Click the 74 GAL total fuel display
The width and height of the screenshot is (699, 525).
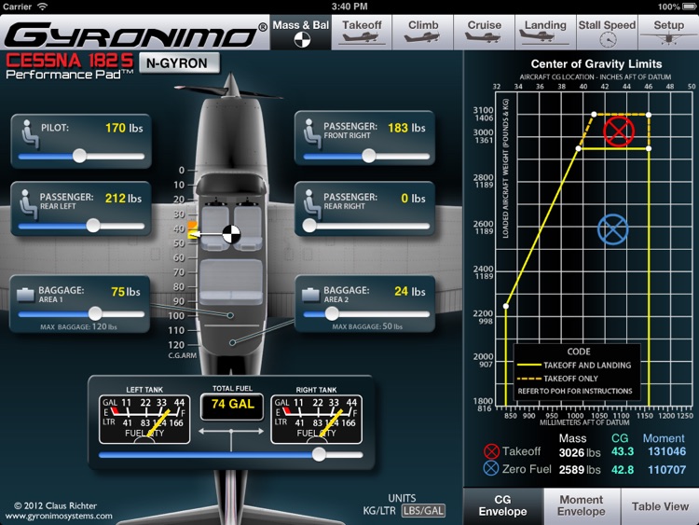232,405
